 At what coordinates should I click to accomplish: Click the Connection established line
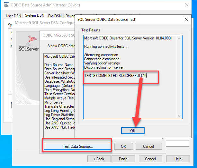click(102, 59)
